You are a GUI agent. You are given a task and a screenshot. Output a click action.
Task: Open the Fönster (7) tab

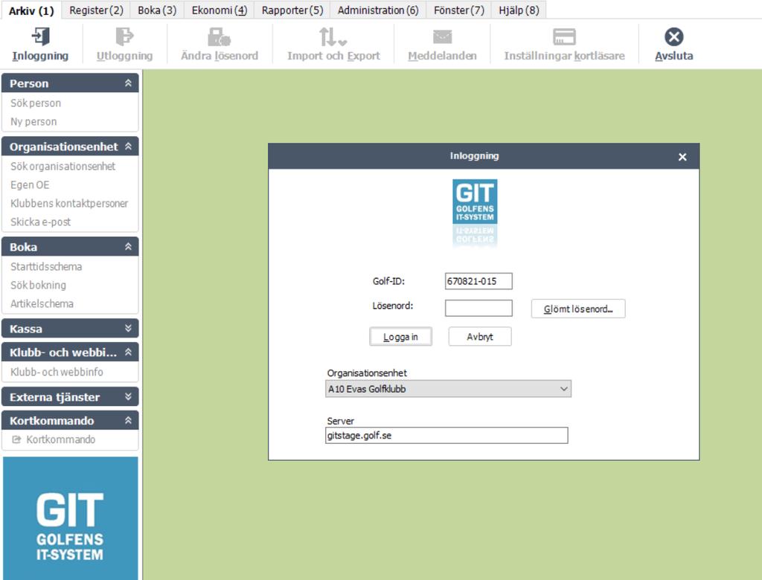point(458,10)
